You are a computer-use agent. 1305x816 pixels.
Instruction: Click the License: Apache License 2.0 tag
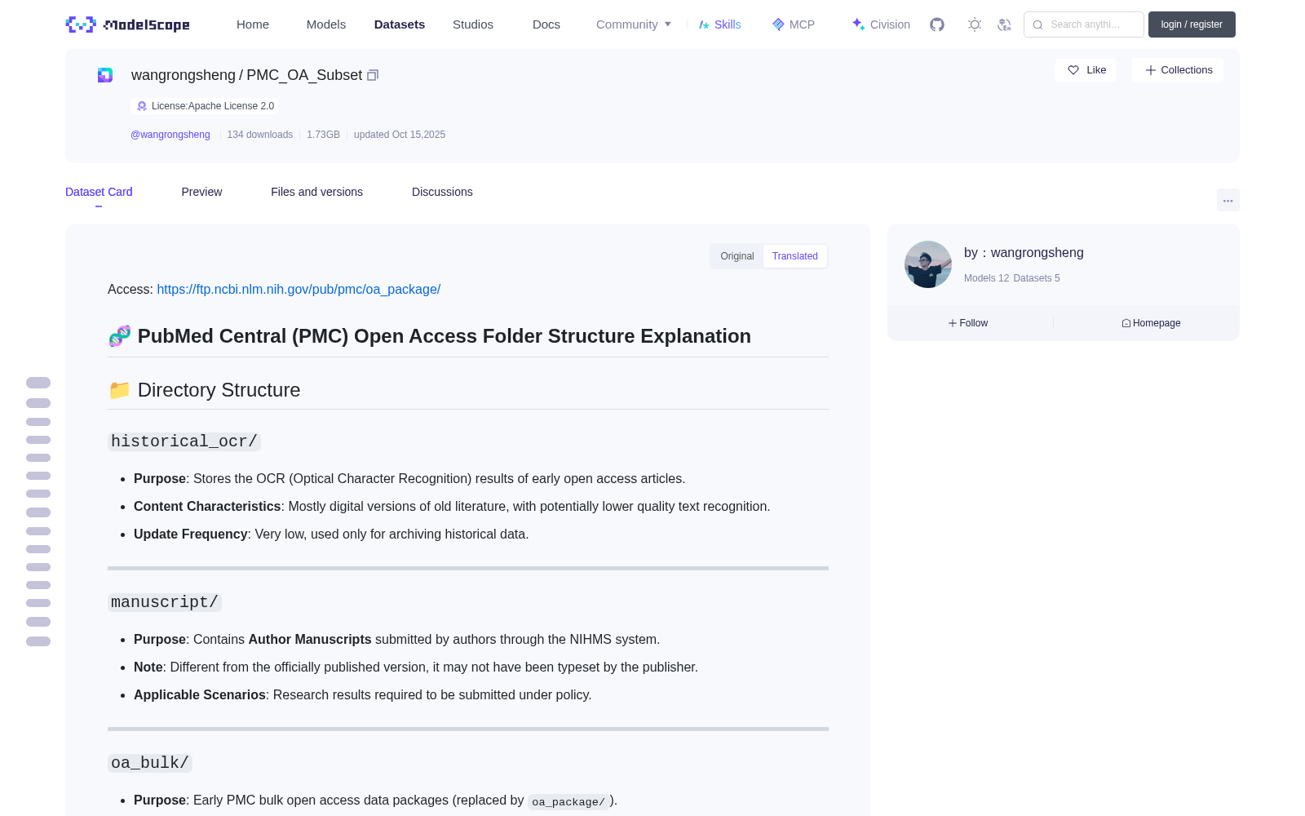tap(205, 106)
